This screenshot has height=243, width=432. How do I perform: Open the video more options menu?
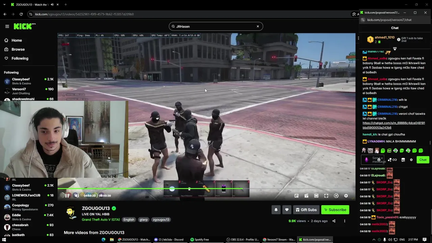[x=345, y=221]
